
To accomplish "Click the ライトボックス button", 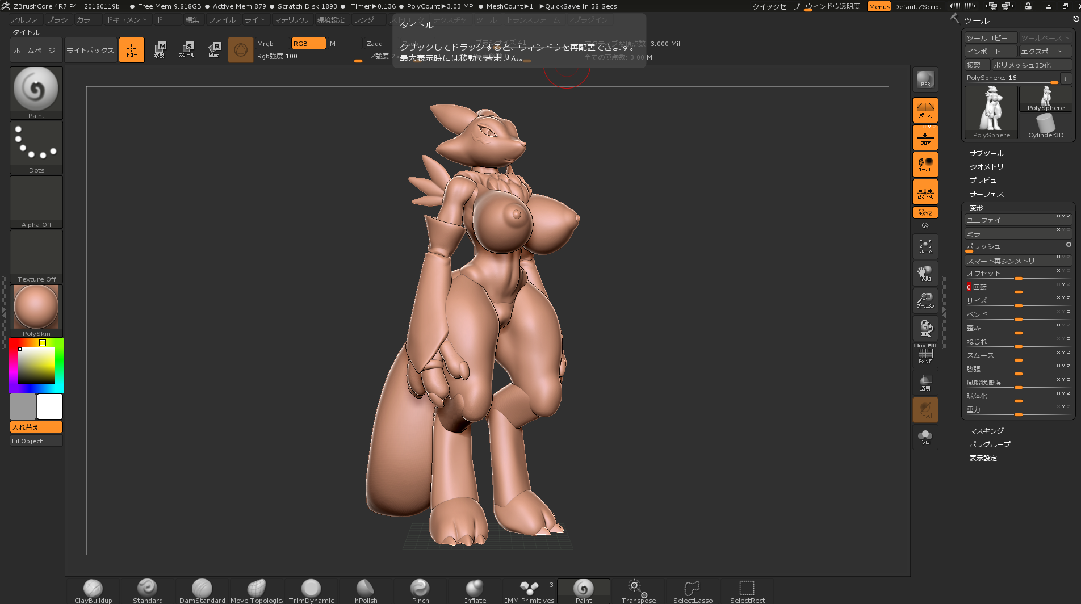I will click(x=90, y=51).
